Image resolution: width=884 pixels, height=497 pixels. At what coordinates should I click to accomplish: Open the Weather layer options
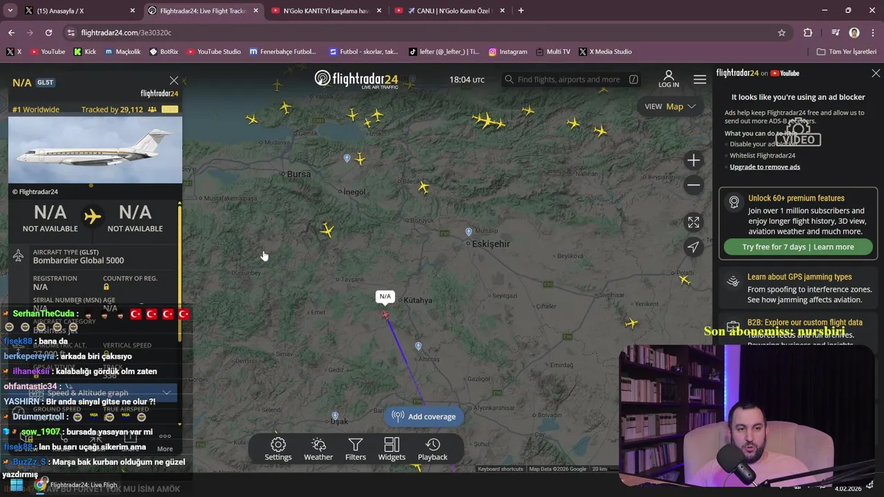click(x=318, y=449)
